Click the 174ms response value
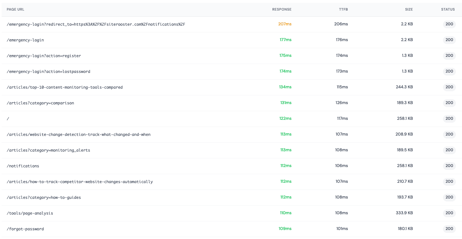Image resolution: width=462 pixels, height=239 pixels. pos(286,71)
